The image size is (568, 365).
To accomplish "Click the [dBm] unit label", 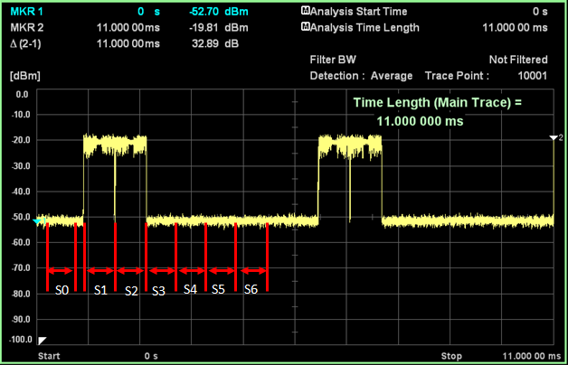I will [25, 76].
